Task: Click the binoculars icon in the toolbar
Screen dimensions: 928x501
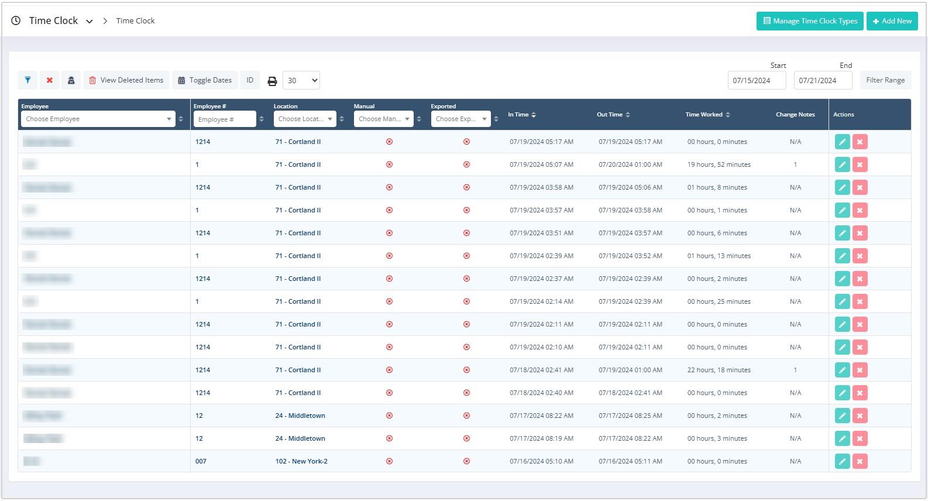Action: [71, 80]
